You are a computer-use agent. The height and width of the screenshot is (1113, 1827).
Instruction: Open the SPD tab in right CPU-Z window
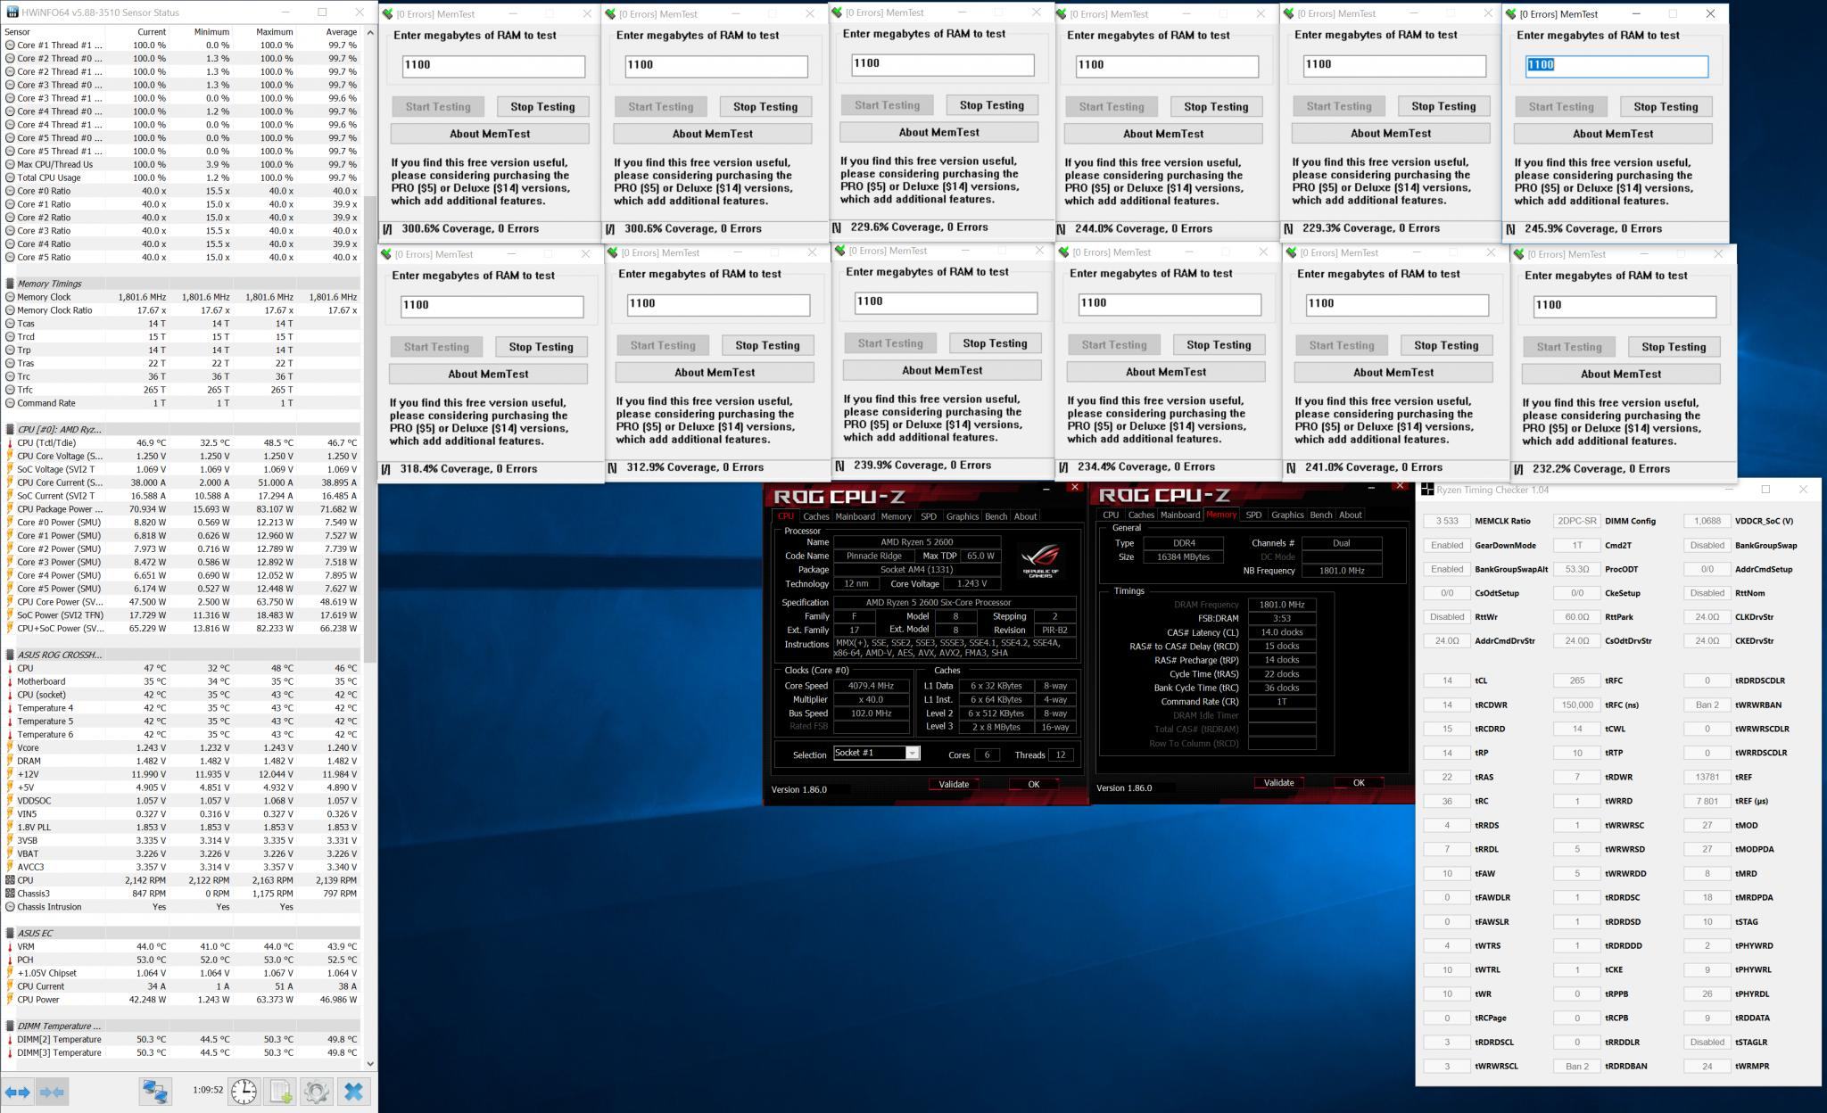point(1253,515)
